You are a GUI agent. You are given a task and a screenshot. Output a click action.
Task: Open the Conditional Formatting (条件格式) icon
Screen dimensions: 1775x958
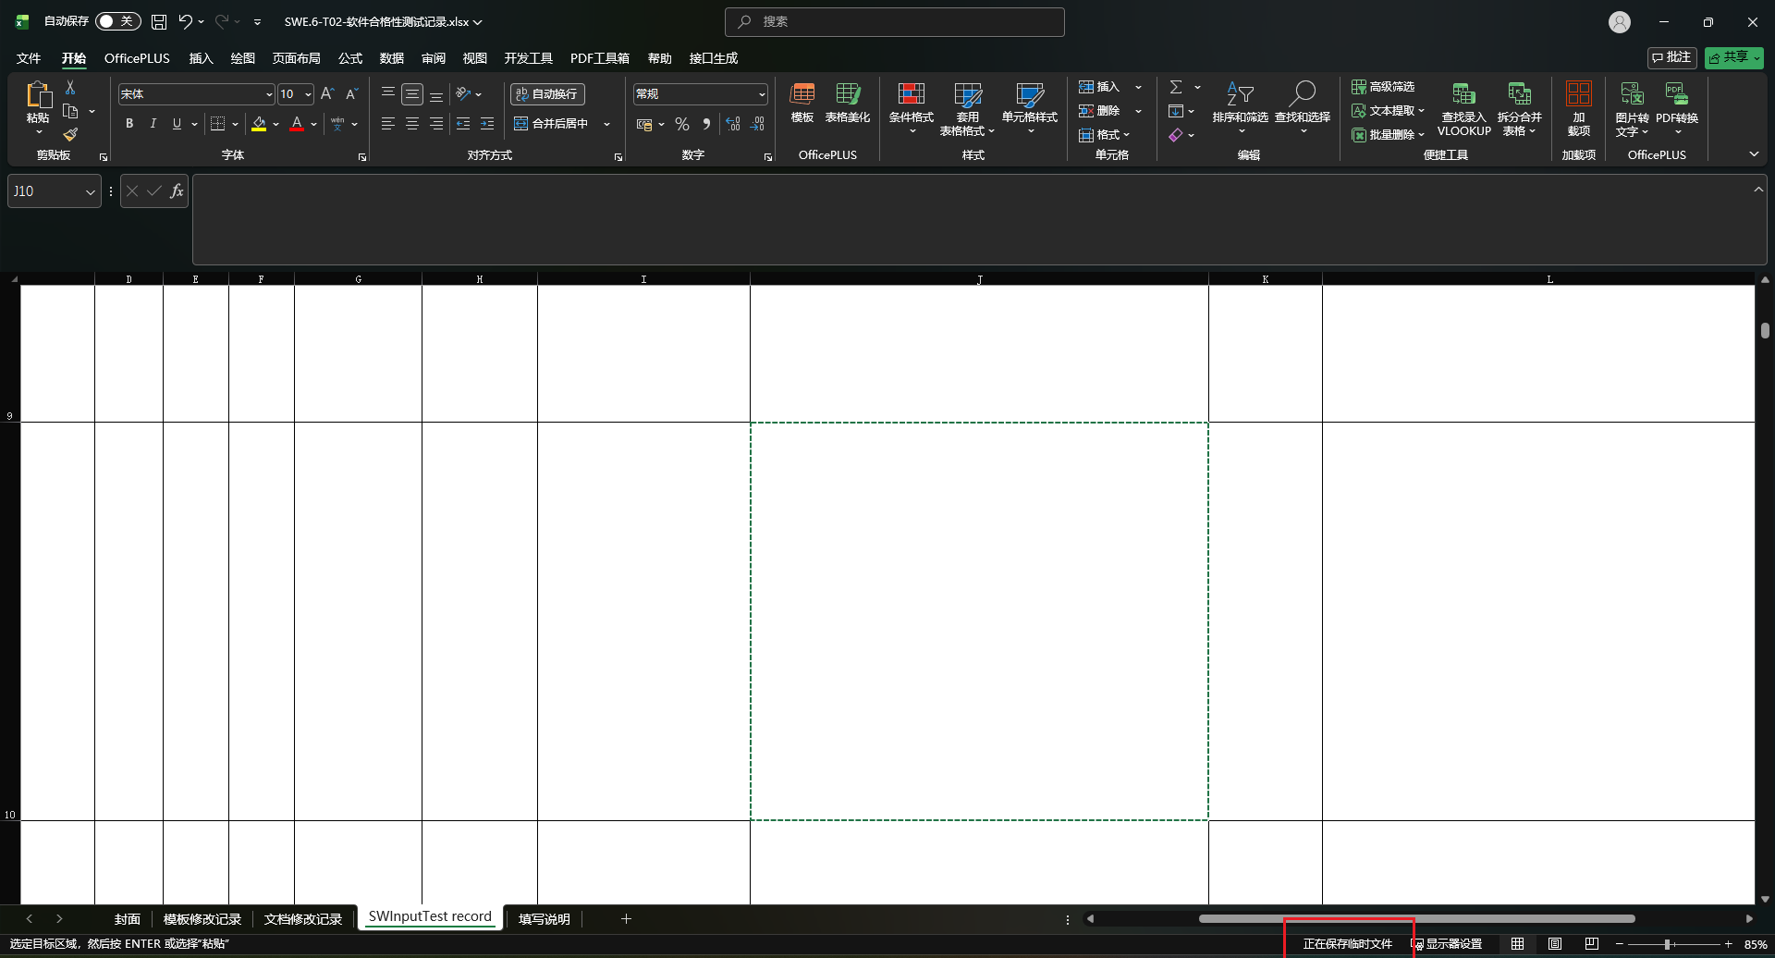pyautogui.click(x=911, y=95)
